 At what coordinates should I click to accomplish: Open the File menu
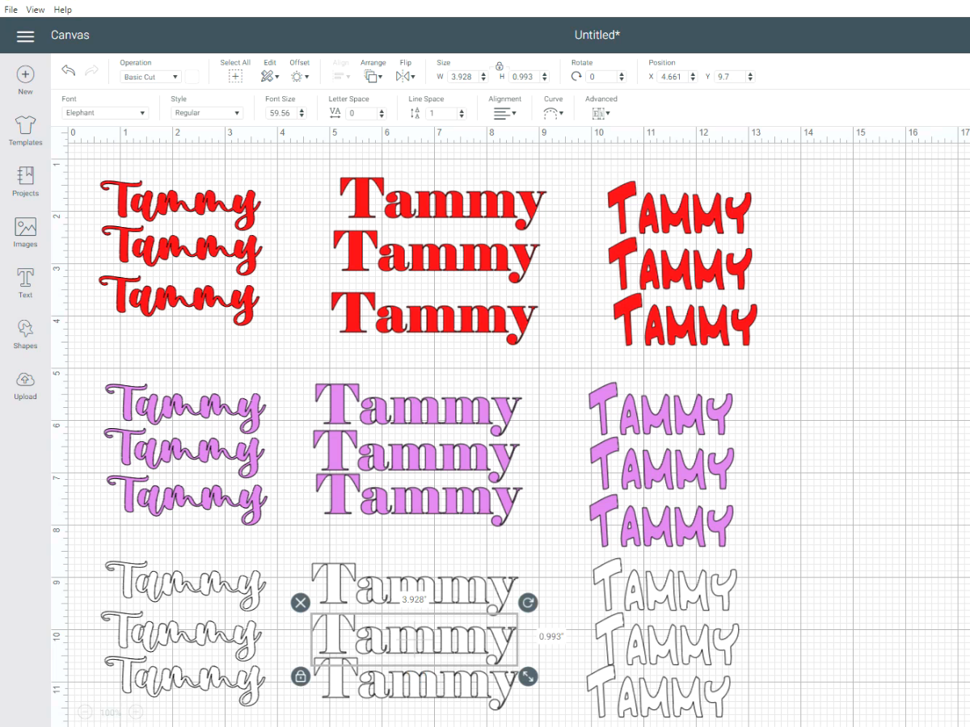pos(11,10)
